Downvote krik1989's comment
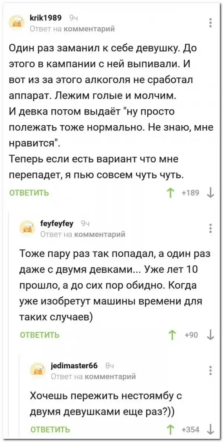The height and width of the screenshot is (442, 223). (210, 193)
